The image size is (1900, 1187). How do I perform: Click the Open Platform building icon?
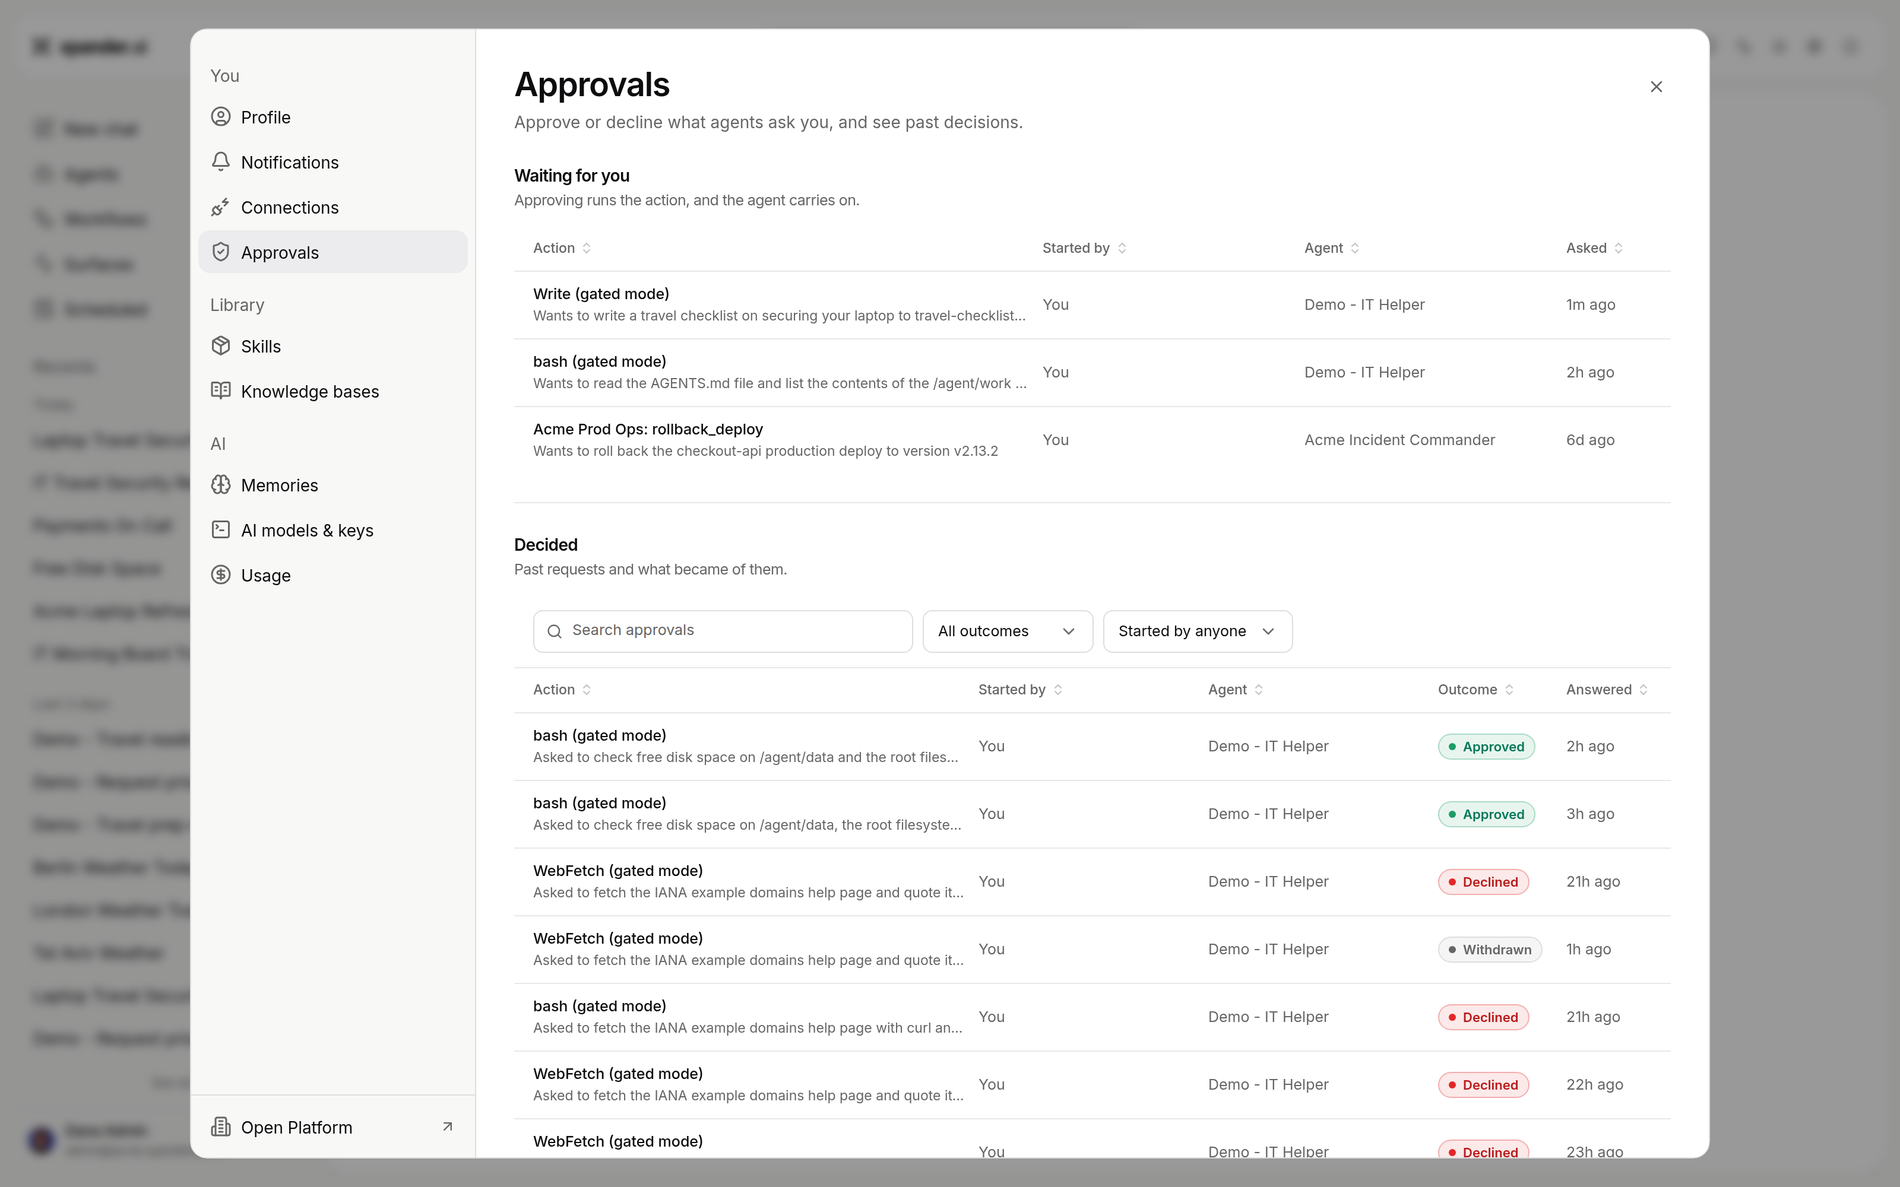point(221,1127)
